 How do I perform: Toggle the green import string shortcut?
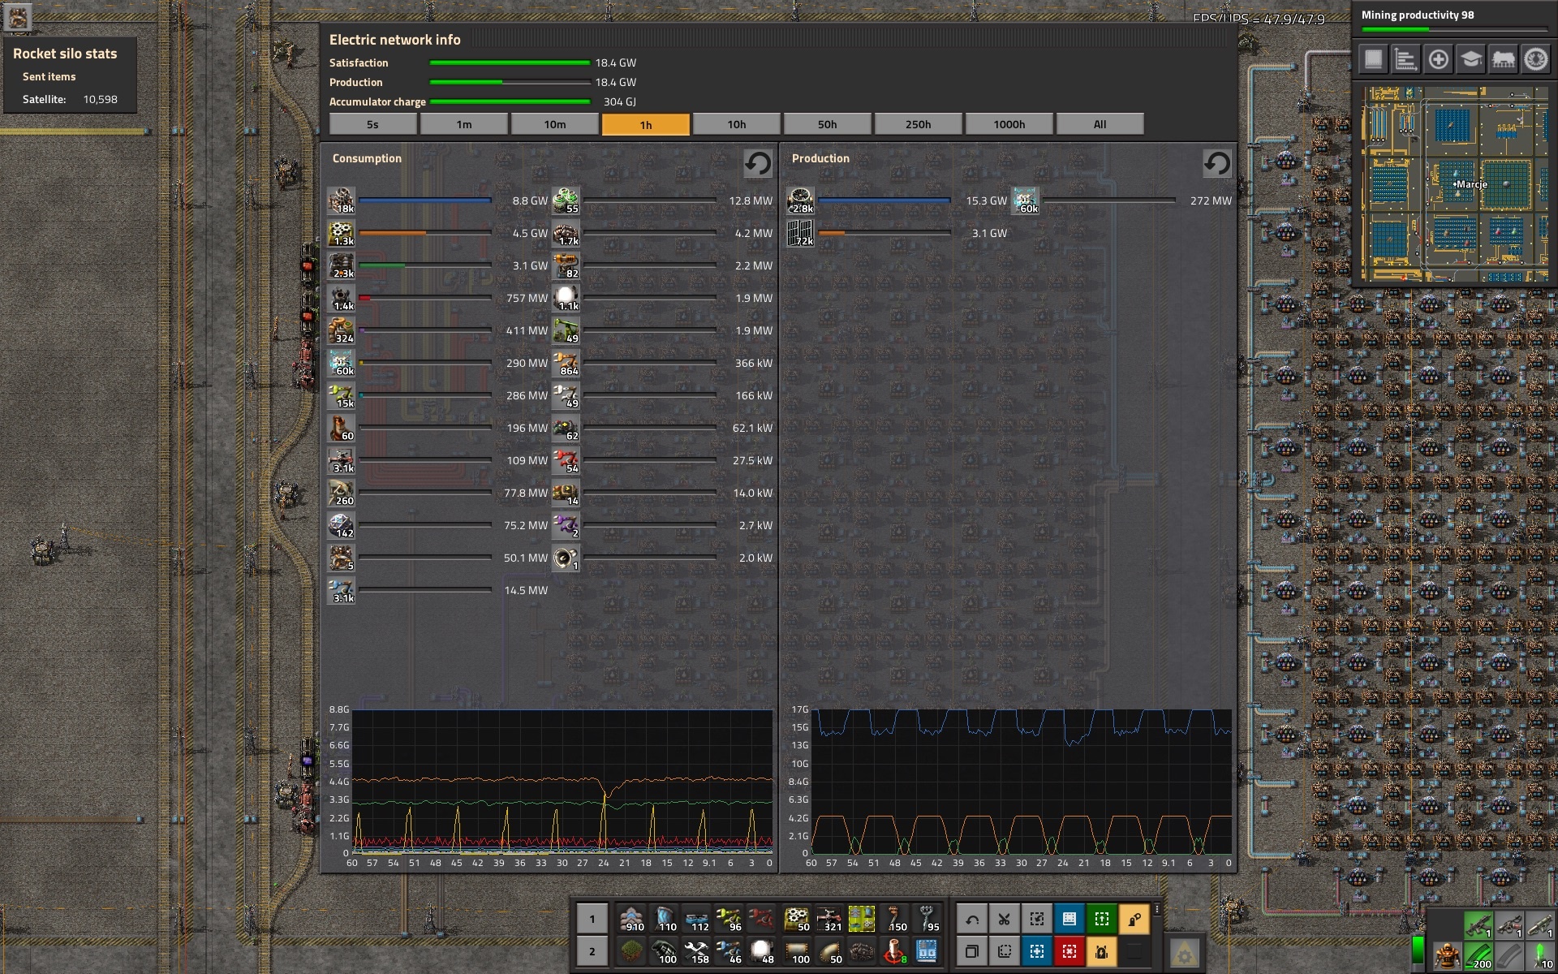pyautogui.click(x=1101, y=919)
